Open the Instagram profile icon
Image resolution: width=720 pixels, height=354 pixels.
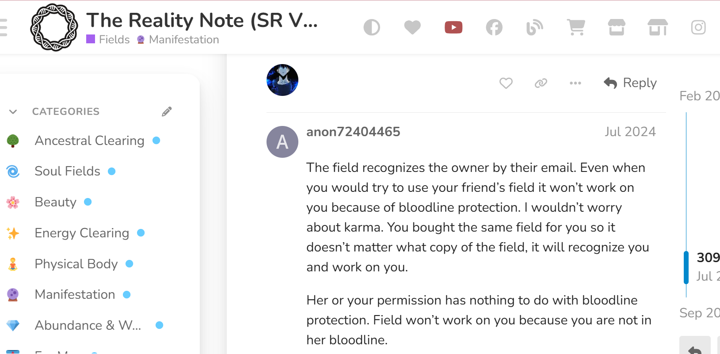(698, 27)
